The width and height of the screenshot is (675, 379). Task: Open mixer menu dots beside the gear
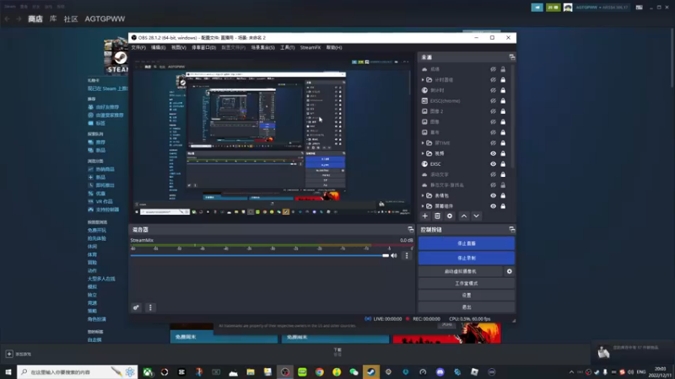150,307
